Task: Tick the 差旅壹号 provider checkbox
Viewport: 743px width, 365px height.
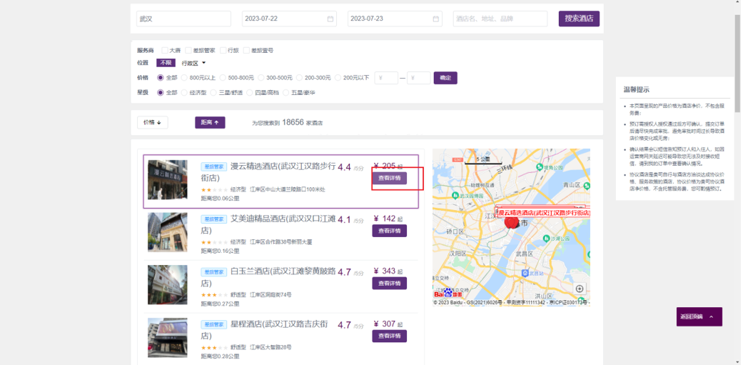Action: pos(246,51)
